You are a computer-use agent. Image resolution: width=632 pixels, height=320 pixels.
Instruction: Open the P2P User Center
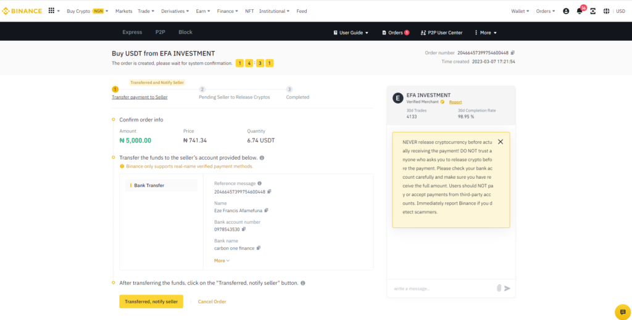point(441,33)
